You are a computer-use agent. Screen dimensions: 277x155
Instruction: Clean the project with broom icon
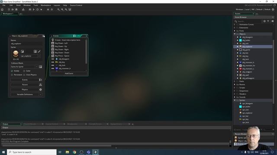point(42,9)
